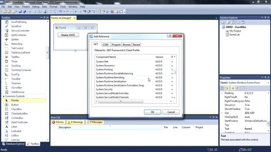Toggle 0 Warnings filter in Error List
The height and width of the screenshot is (152, 271).
(x=75, y=122)
